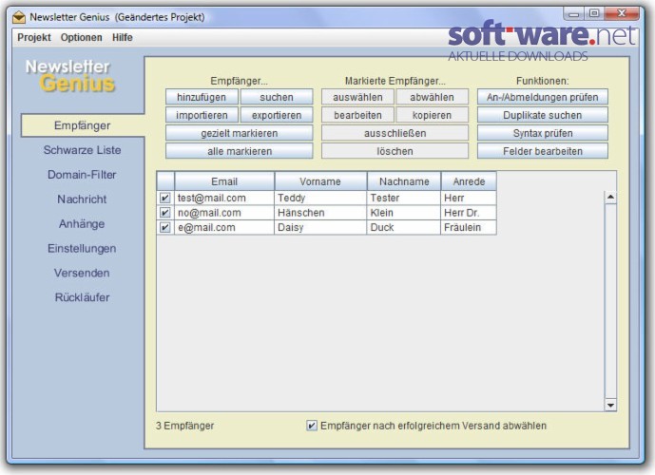
Task: Go to the Versenden section
Action: (x=82, y=273)
